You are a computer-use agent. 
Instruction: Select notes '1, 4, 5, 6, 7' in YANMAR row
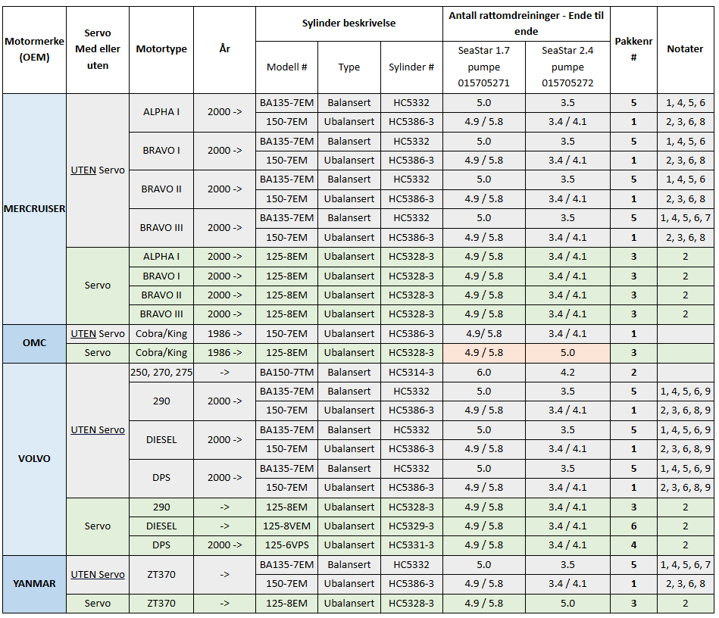point(685,565)
